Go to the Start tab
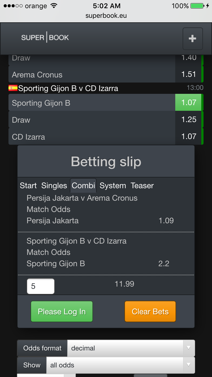 pos(28,186)
